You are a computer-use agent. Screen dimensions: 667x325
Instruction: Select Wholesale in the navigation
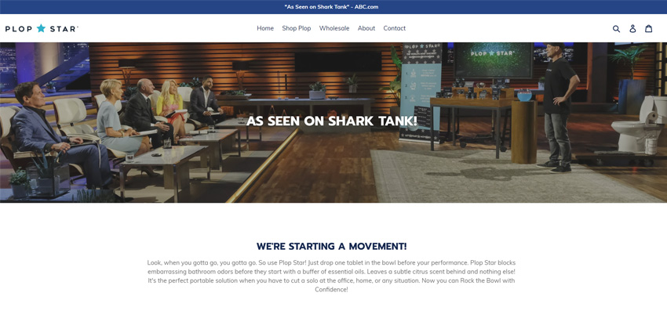click(x=334, y=28)
